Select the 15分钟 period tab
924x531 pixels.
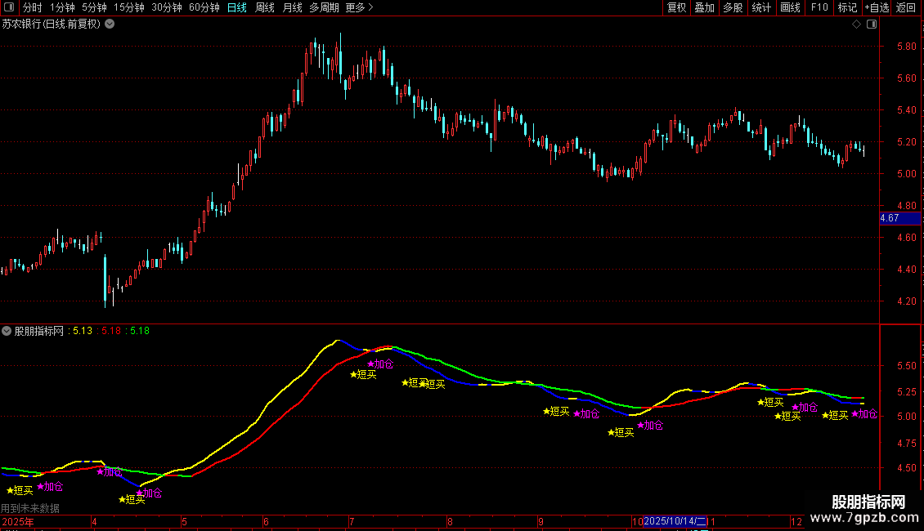pos(129,7)
